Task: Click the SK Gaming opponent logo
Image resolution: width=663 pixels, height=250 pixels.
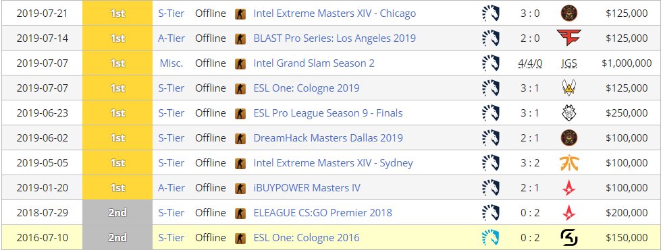Action: (x=568, y=238)
